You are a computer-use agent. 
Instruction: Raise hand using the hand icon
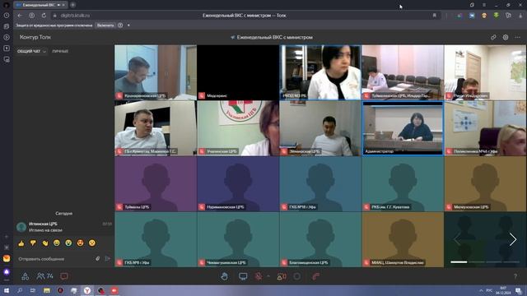(225, 276)
